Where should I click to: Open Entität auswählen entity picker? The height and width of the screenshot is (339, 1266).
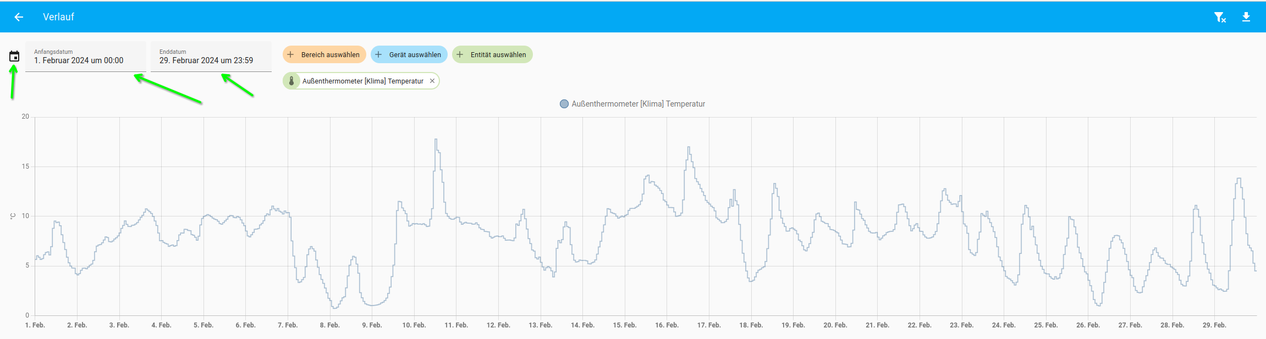click(x=498, y=54)
